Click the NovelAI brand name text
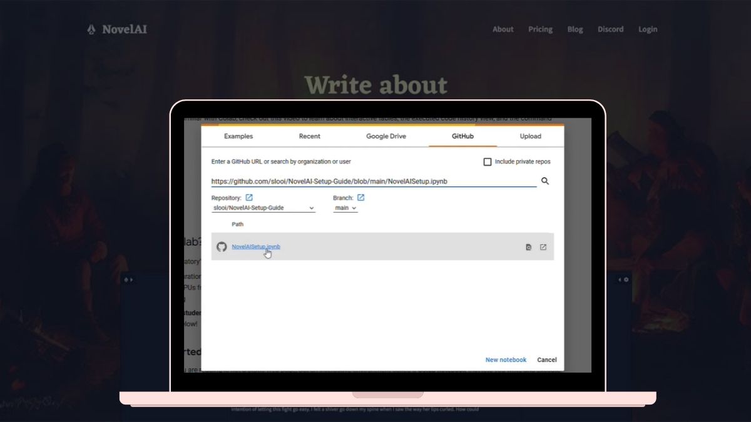The height and width of the screenshot is (422, 751). (x=125, y=29)
